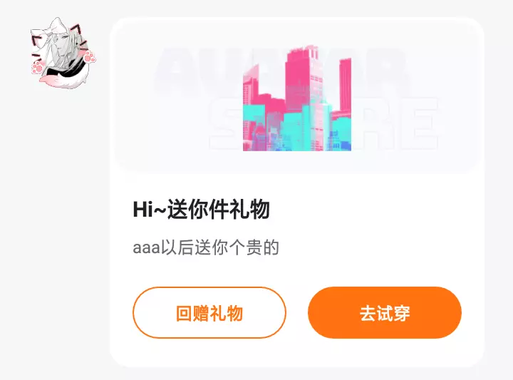This screenshot has height=380, width=513.
Task: Open the city skyline gift image
Action: tap(297, 98)
